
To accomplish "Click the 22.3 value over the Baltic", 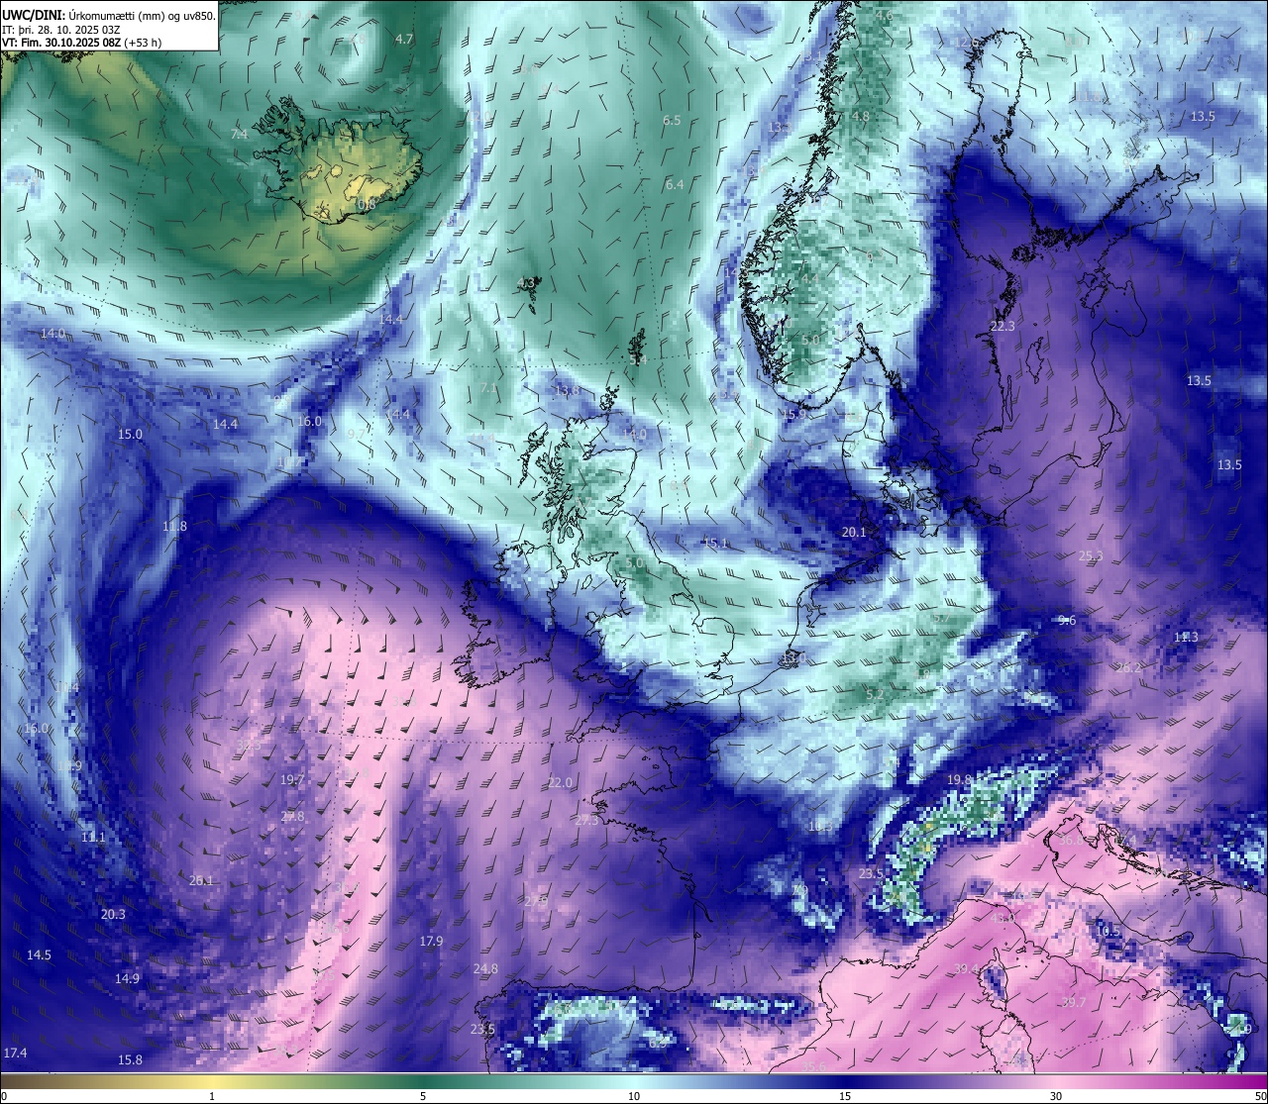I will [x=1003, y=327].
